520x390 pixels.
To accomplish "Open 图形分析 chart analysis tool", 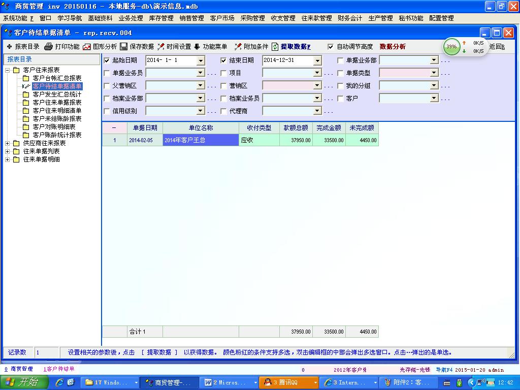I will pos(87,47).
